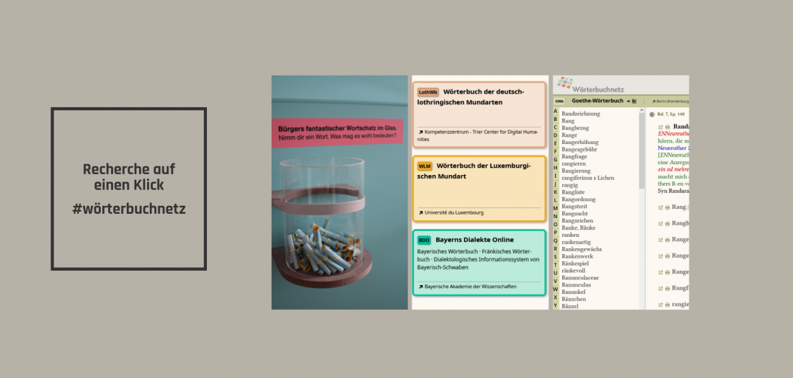Image resolution: width=793 pixels, height=378 pixels.
Task: Follow the Bayerische Akademie der Wissenschaften link
Action: point(470,287)
